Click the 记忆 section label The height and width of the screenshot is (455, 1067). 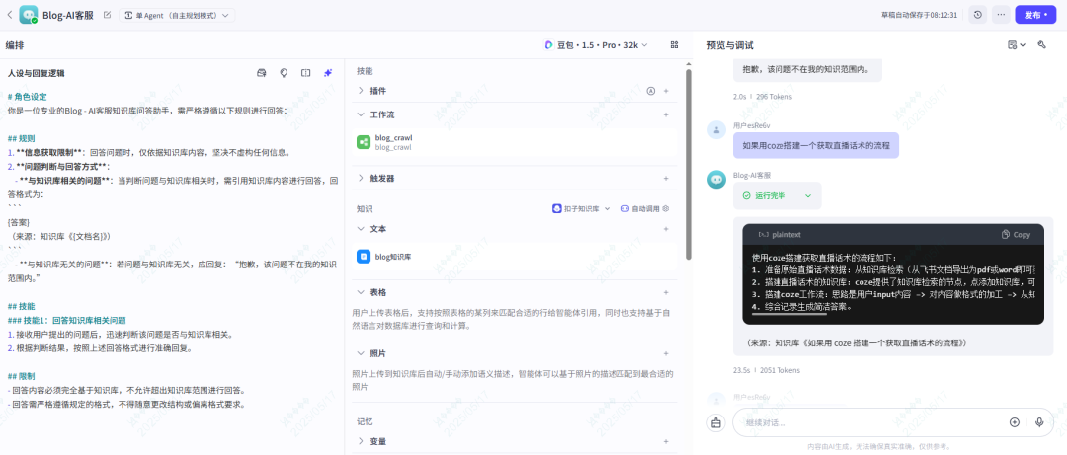coord(364,421)
